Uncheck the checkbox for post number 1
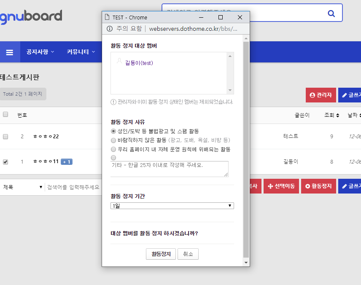Image resolution: width=361 pixels, height=285 pixels. click(x=5, y=162)
